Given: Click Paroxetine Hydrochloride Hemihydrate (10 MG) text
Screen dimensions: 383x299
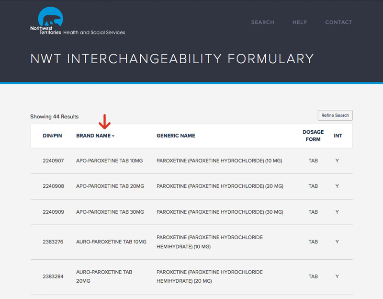Looking at the screenshot, I should pyautogui.click(x=209, y=242).
